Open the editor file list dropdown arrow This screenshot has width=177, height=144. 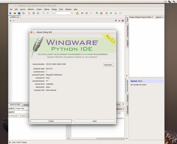tap(119, 21)
